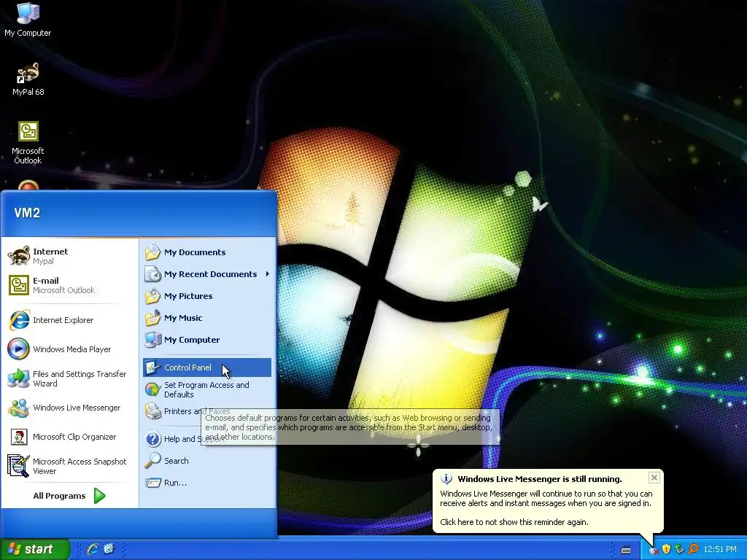Open the yellow Security Center shield tray icon
Image resolution: width=747 pixels, height=560 pixels.
point(666,550)
